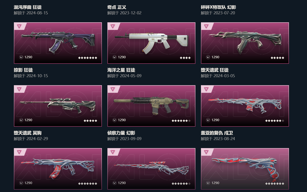Click the tier badge on the bottom-middle vine sniper card

tap(113, 152)
